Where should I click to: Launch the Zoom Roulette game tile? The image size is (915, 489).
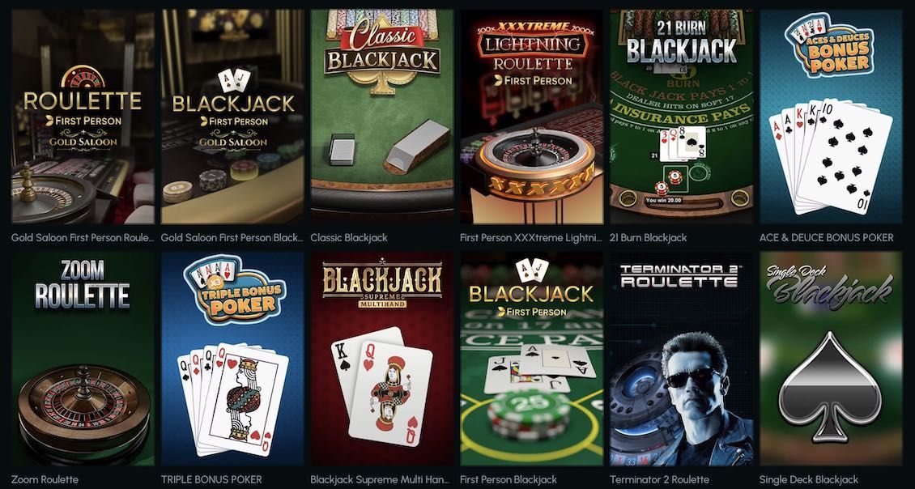(83, 359)
